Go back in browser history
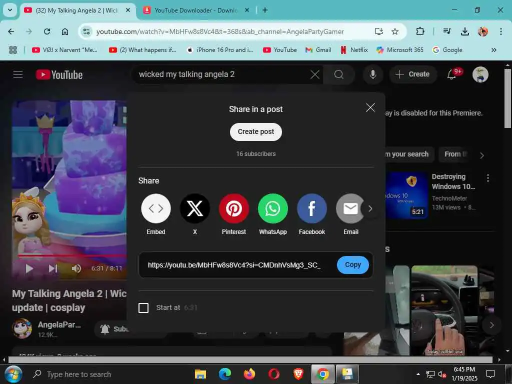The width and height of the screenshot is (512, 384). pos(11,31)
